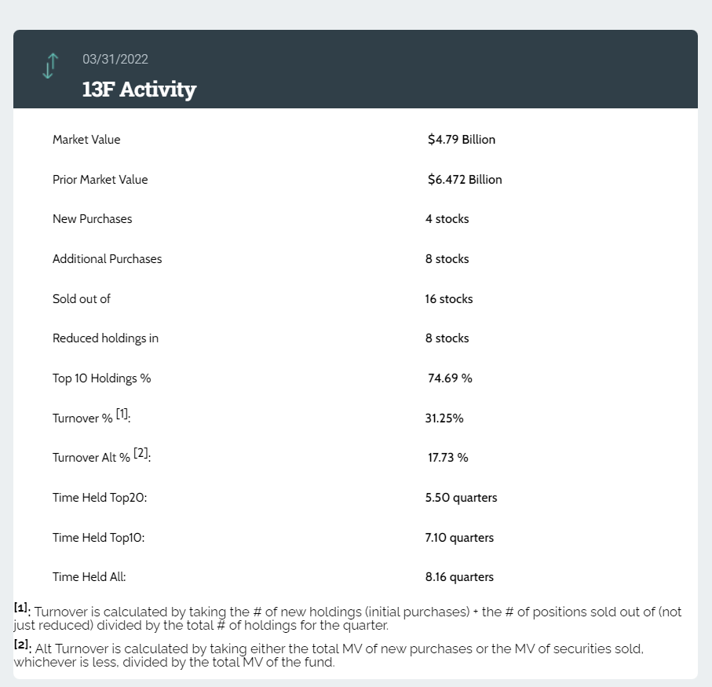The height and width of the screenshot is (687, 712).
Task: Click footnote [1] marker beside Turnover %
Action: pos(123,414)
